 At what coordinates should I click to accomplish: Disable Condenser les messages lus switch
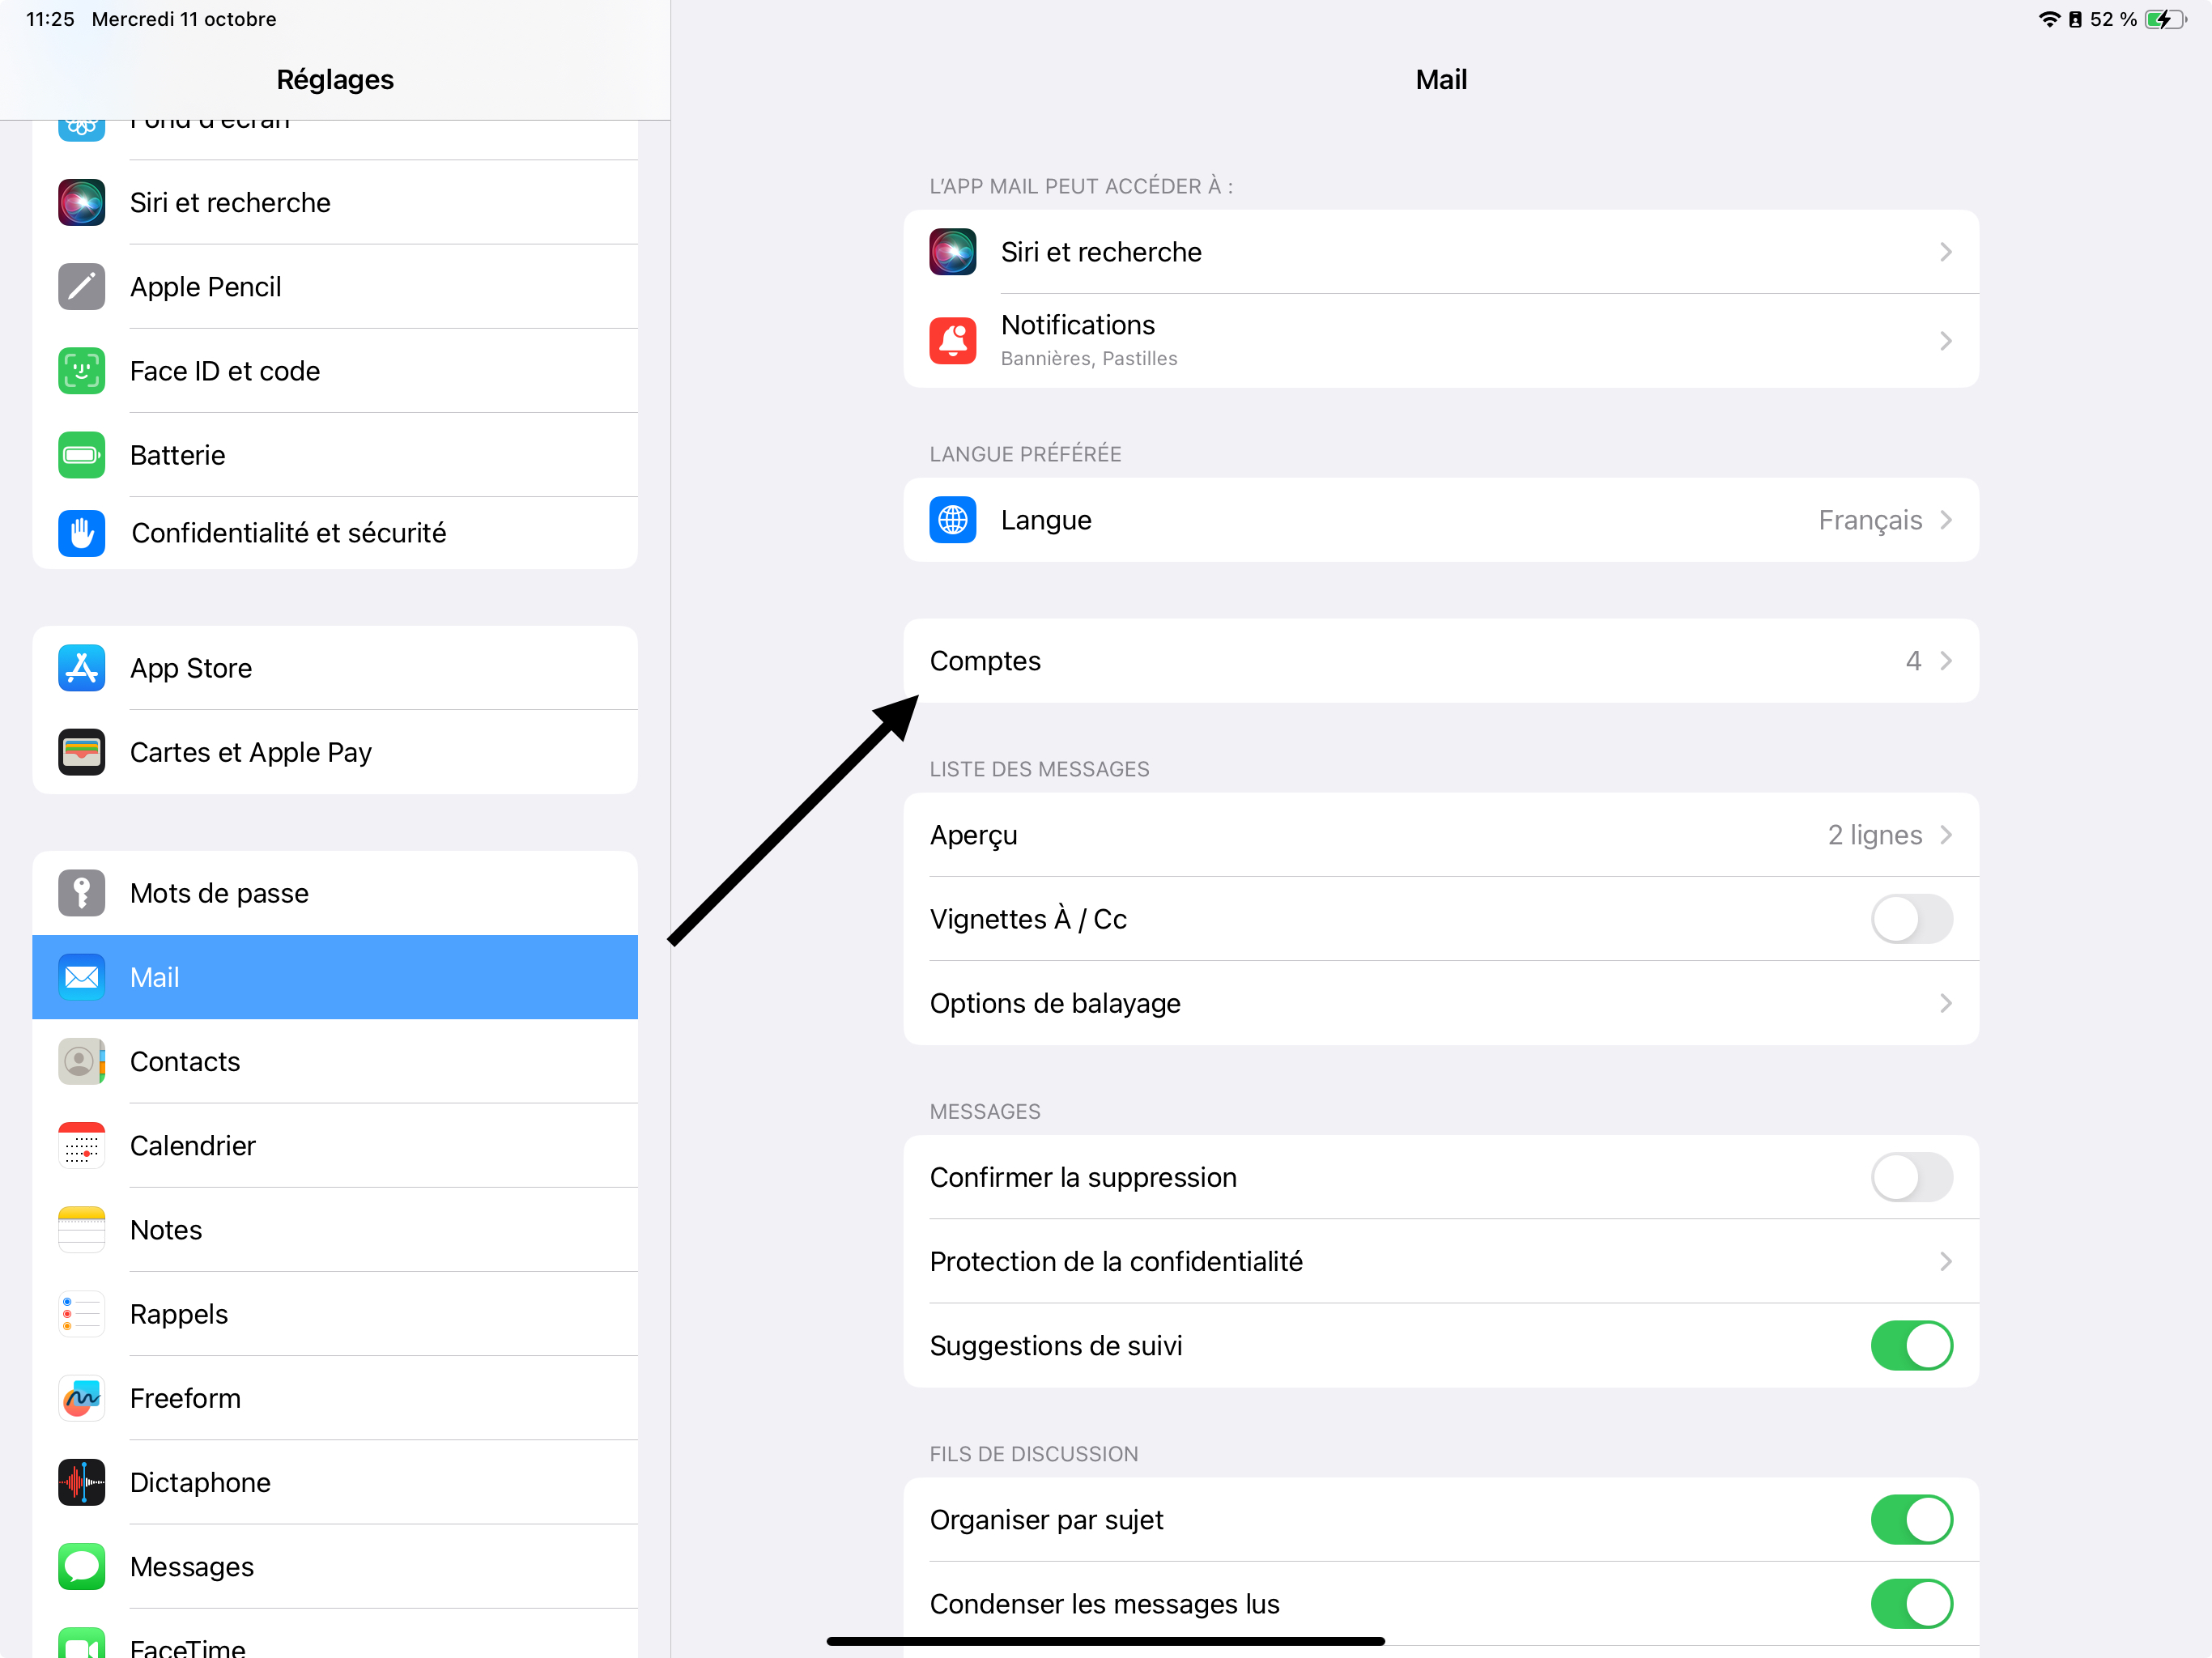tap(1912, 1604)
